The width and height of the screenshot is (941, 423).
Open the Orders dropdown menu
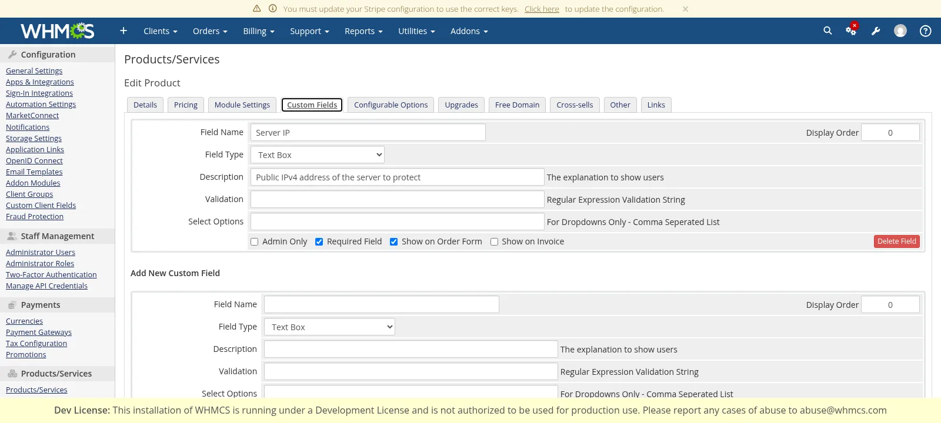[210, 31]
